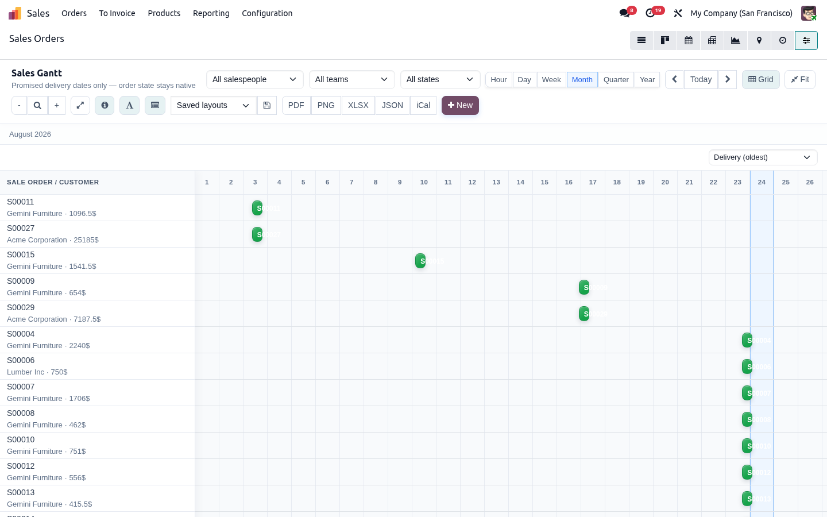Screen dimensions: 827x517
Task: Open activities clock icon with 19 badge
Action: pyautogui.click(x=651, y=13)
